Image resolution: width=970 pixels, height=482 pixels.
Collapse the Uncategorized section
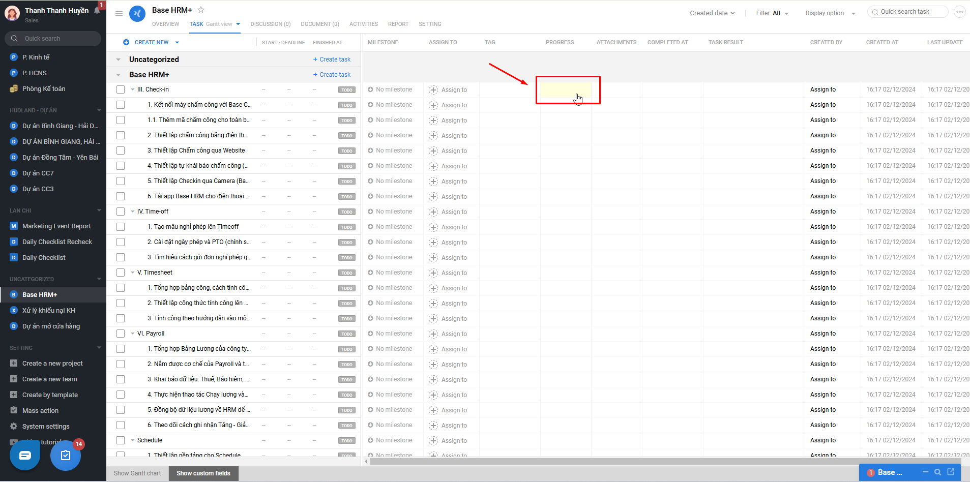[x=119, y=59]
